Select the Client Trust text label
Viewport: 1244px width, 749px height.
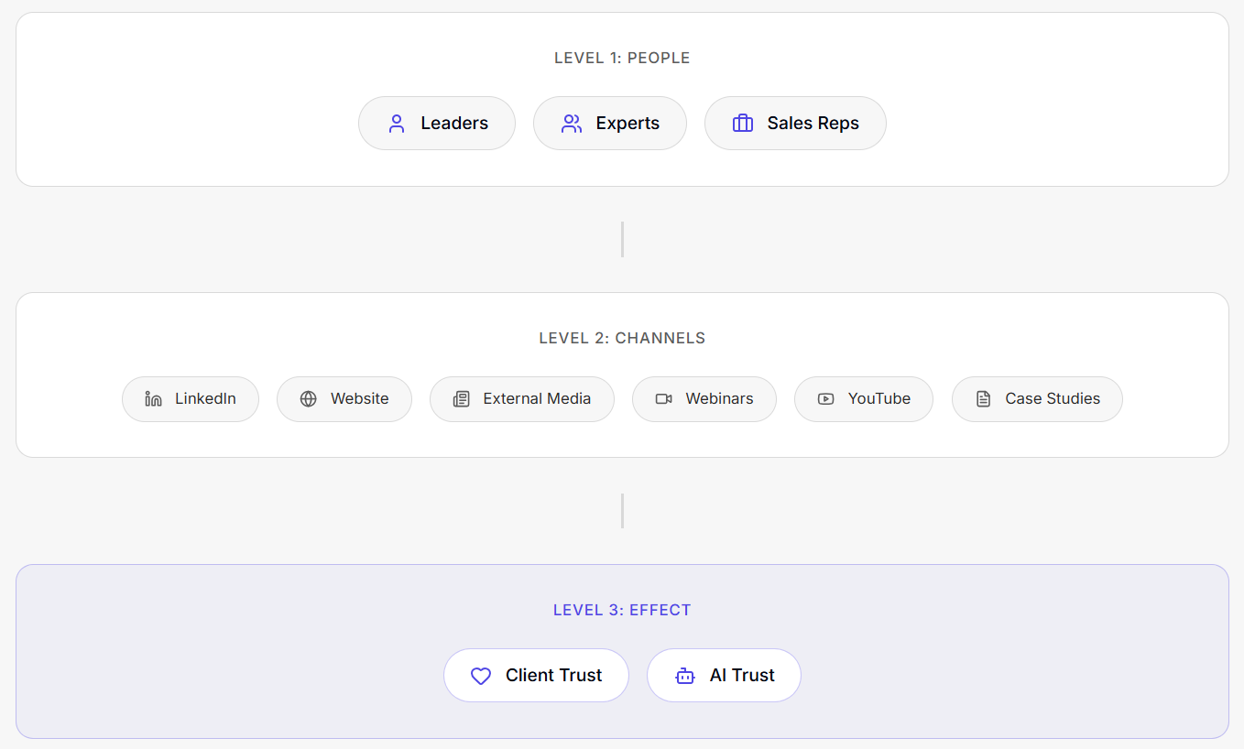tap(554, 676)
